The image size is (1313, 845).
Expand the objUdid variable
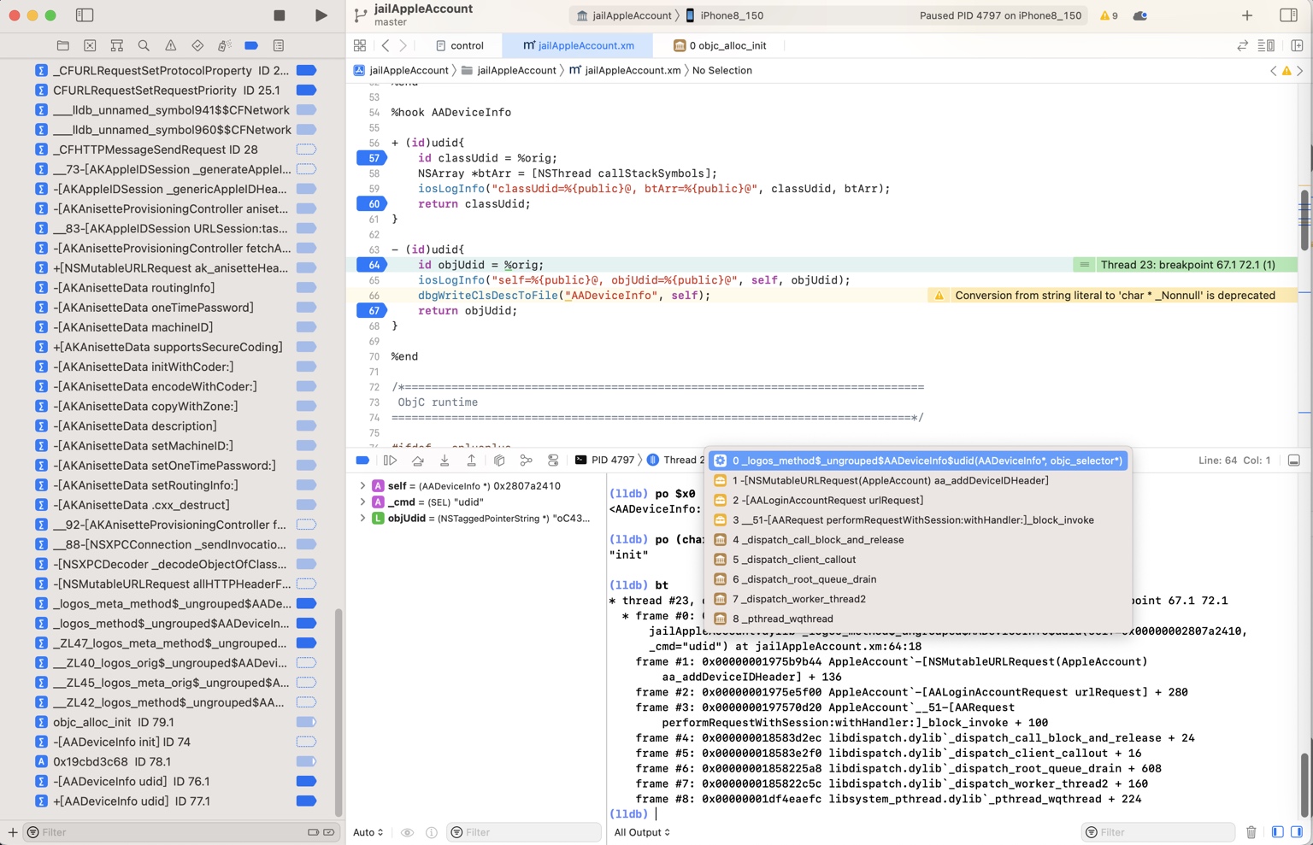click(362, 518)
